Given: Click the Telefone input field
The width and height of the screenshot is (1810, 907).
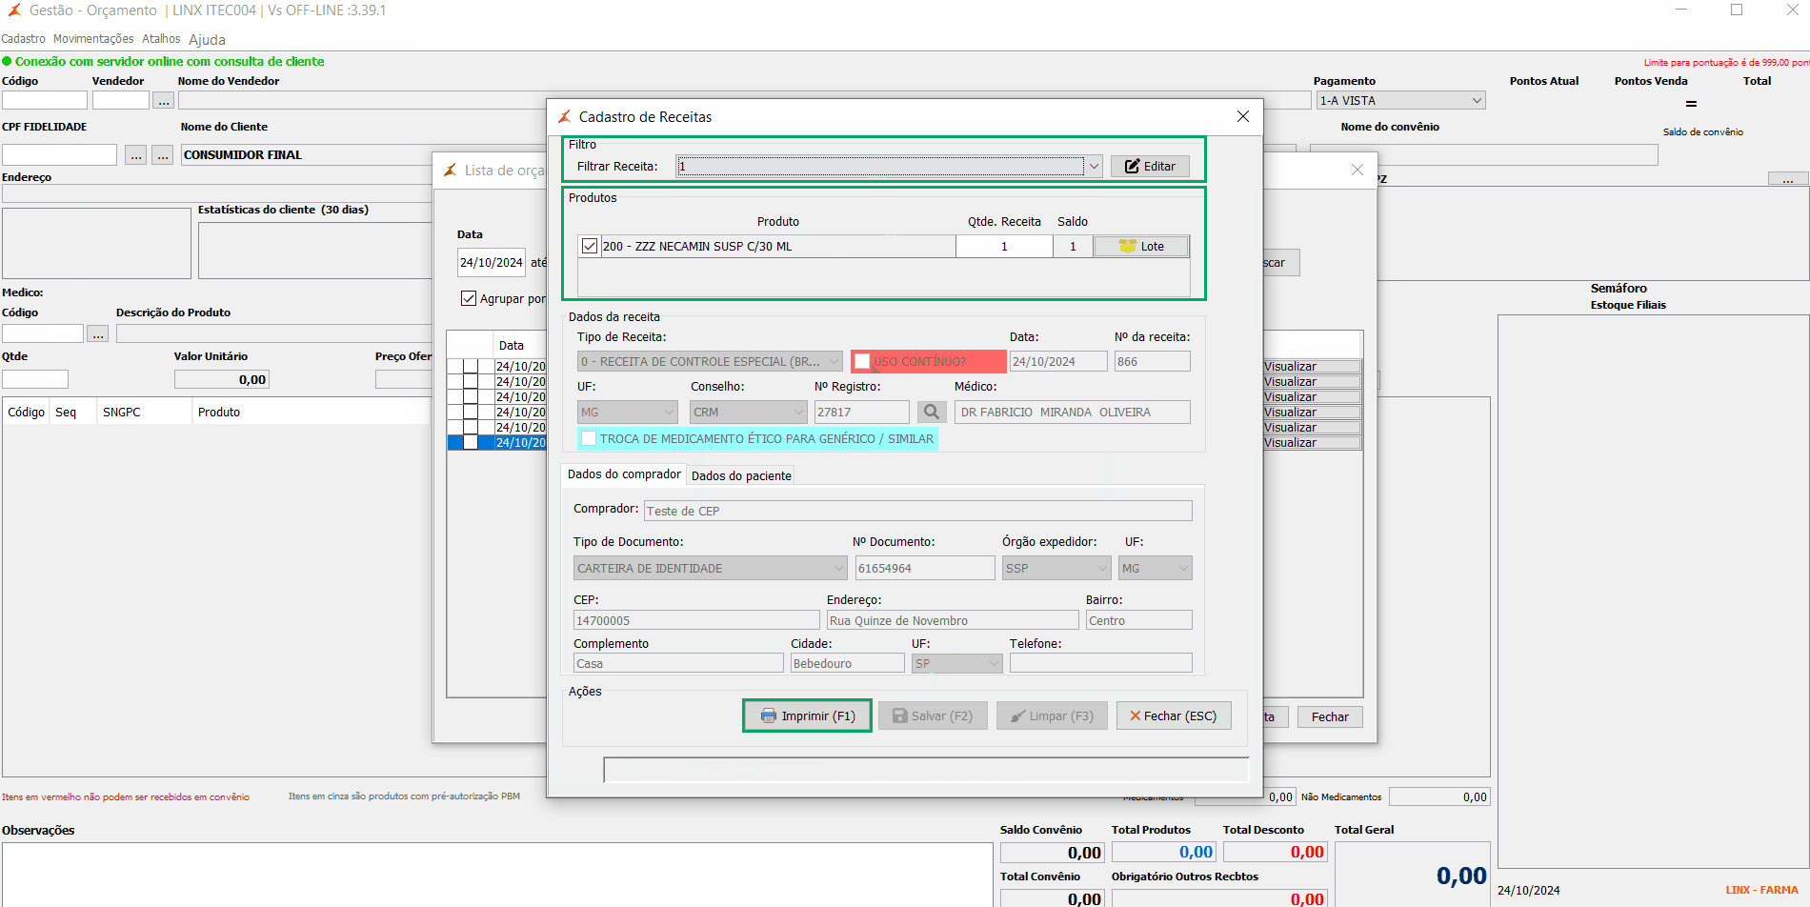Looking at the screenshot, I should pyautogui.click(x=1100, y=663).
